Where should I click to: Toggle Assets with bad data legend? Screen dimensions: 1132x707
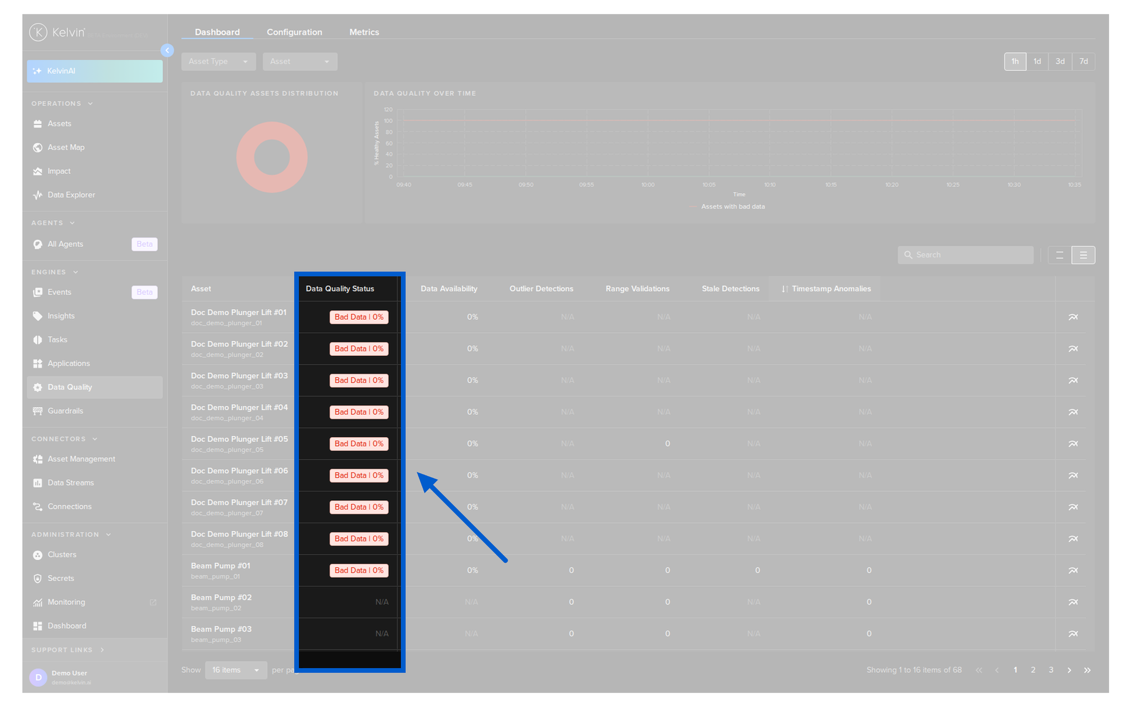tap(727, 207)
